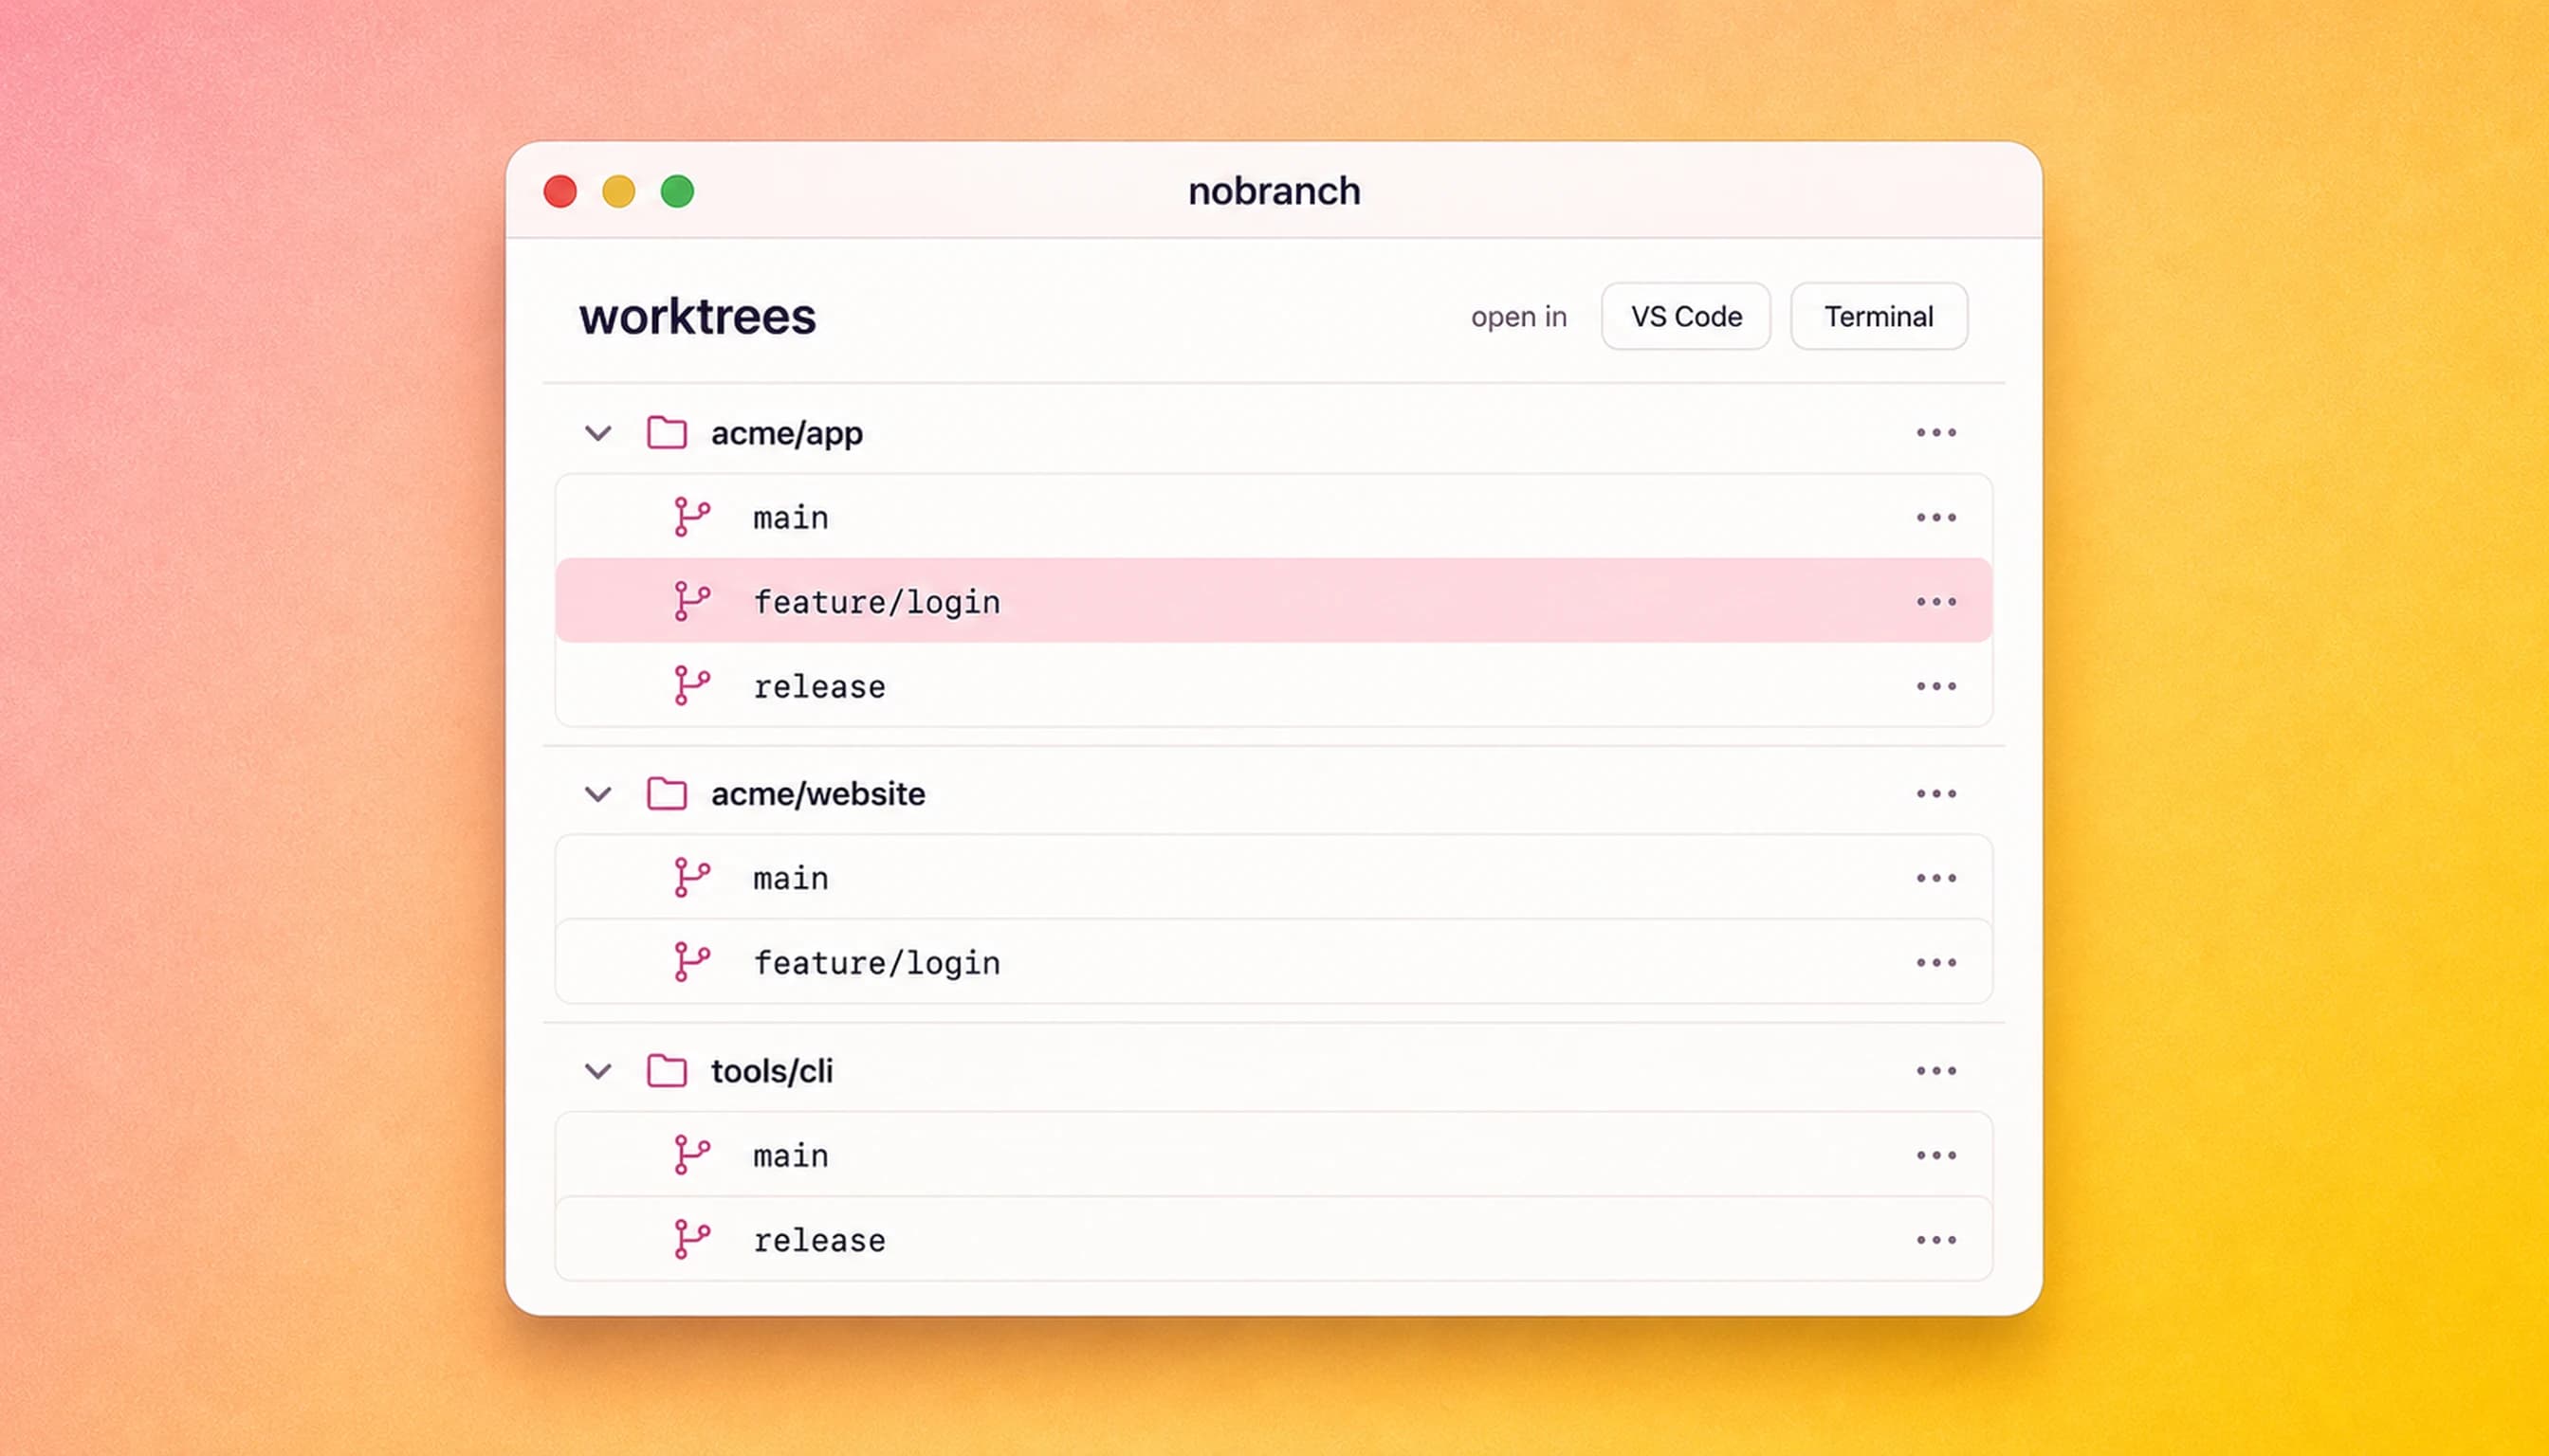The image size is (2549, 1456).
Task: Open more options for tools/cli main worktree
Action: point(1935,1156)
